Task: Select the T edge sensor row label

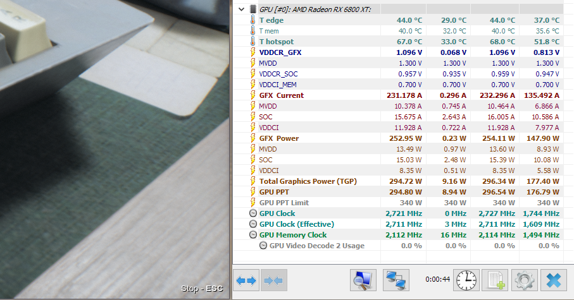Action: point(271,20)
